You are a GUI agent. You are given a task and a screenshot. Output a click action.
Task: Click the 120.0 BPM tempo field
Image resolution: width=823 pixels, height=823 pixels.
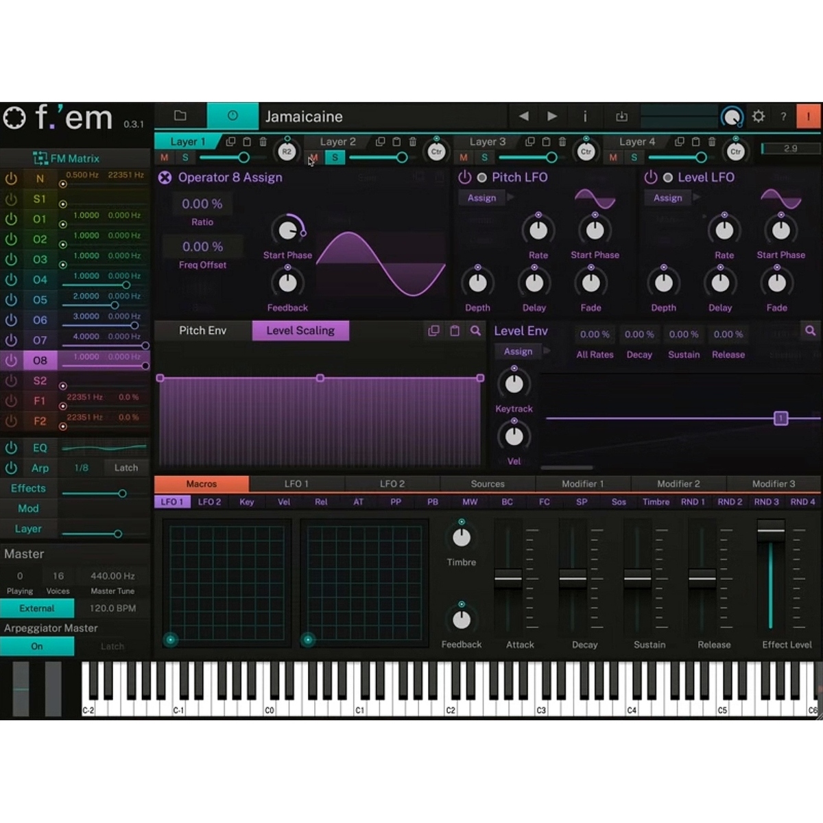pos(112,608)
